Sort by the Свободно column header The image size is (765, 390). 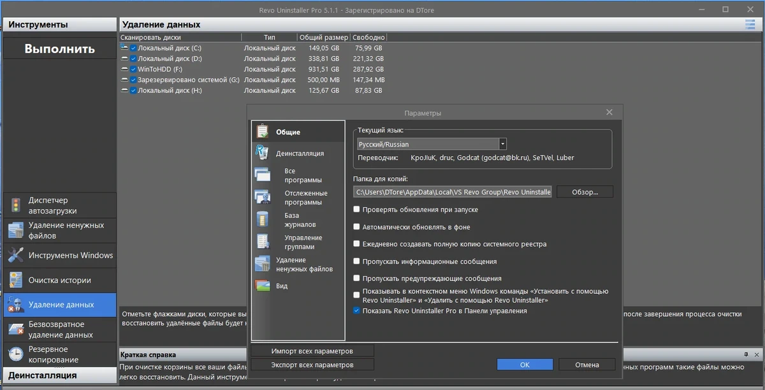(x=368, y=38)
